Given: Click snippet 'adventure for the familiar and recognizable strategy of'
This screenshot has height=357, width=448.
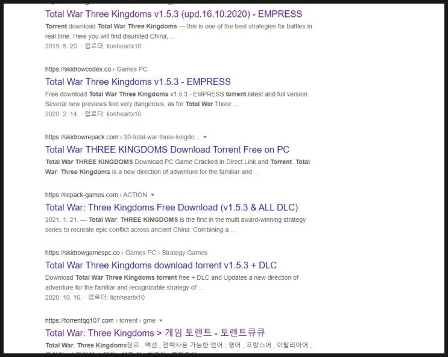Looking at the screenshot, I should point(121,287).
